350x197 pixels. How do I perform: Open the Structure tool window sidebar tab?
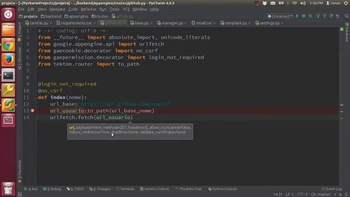coord(20,59)
